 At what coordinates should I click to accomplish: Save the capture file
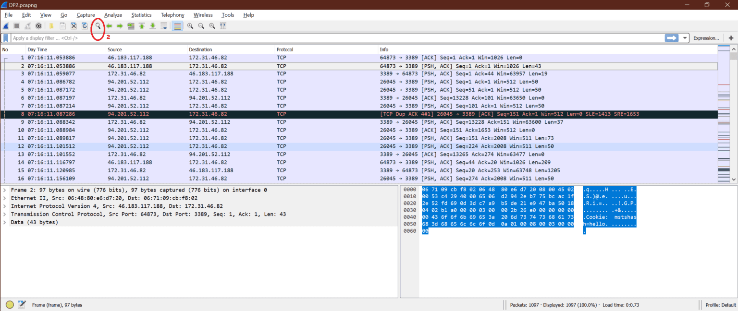pos(62,26)
